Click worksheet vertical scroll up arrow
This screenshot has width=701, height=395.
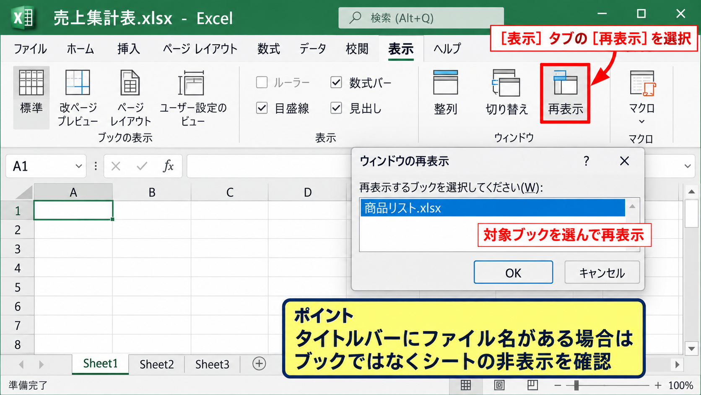point(691,191)
